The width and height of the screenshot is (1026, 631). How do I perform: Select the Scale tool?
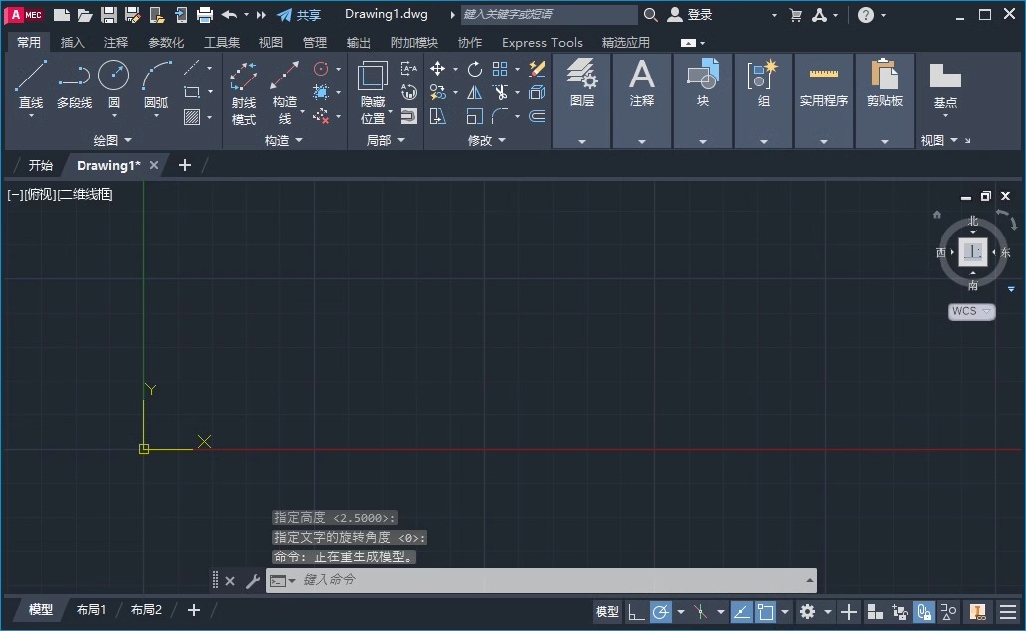pos(475,117)
